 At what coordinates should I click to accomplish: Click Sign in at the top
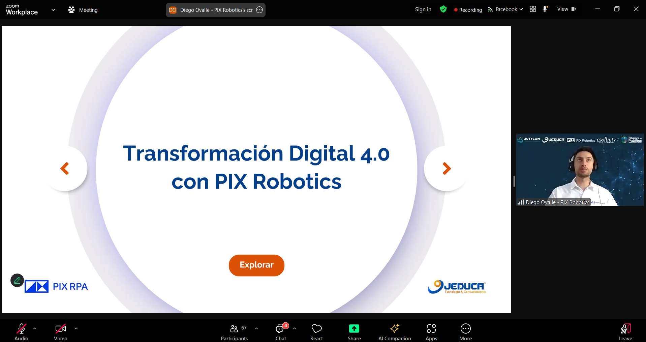coord(423,9)
